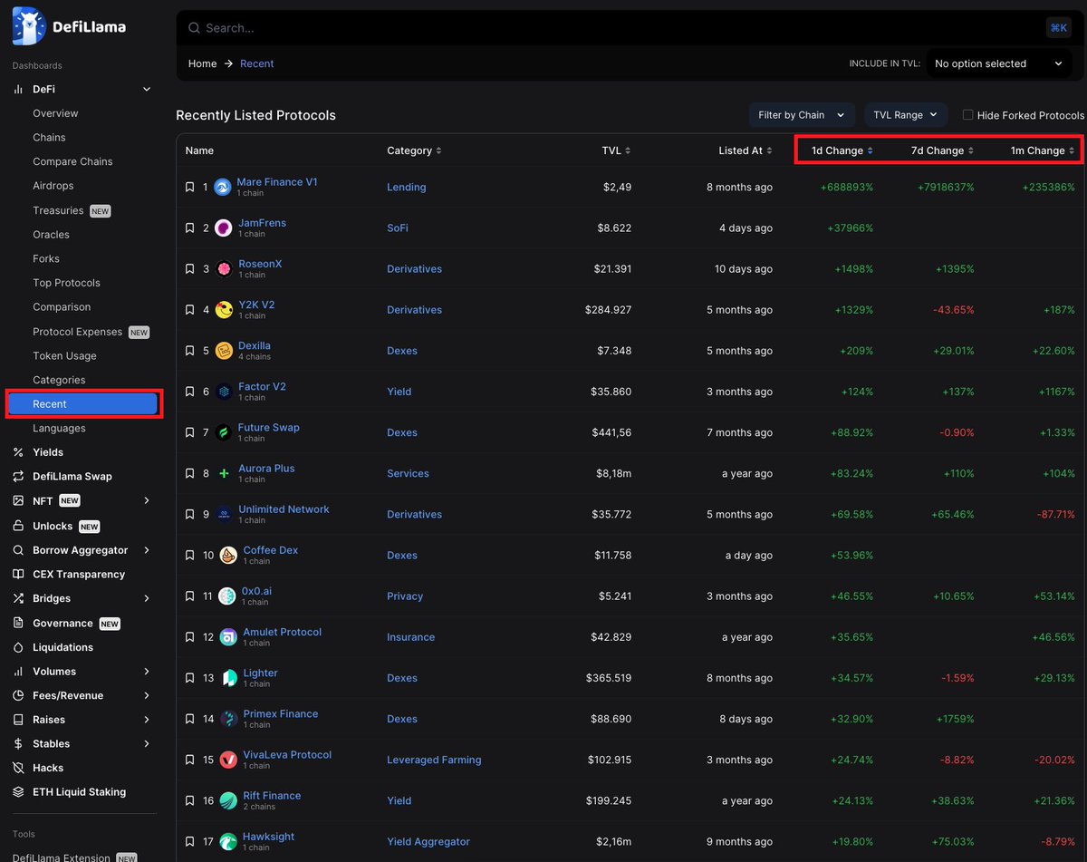Click the Mare Finance V1 protocol logo
This screenshot has width=1087, height=862.
point(223,187)
